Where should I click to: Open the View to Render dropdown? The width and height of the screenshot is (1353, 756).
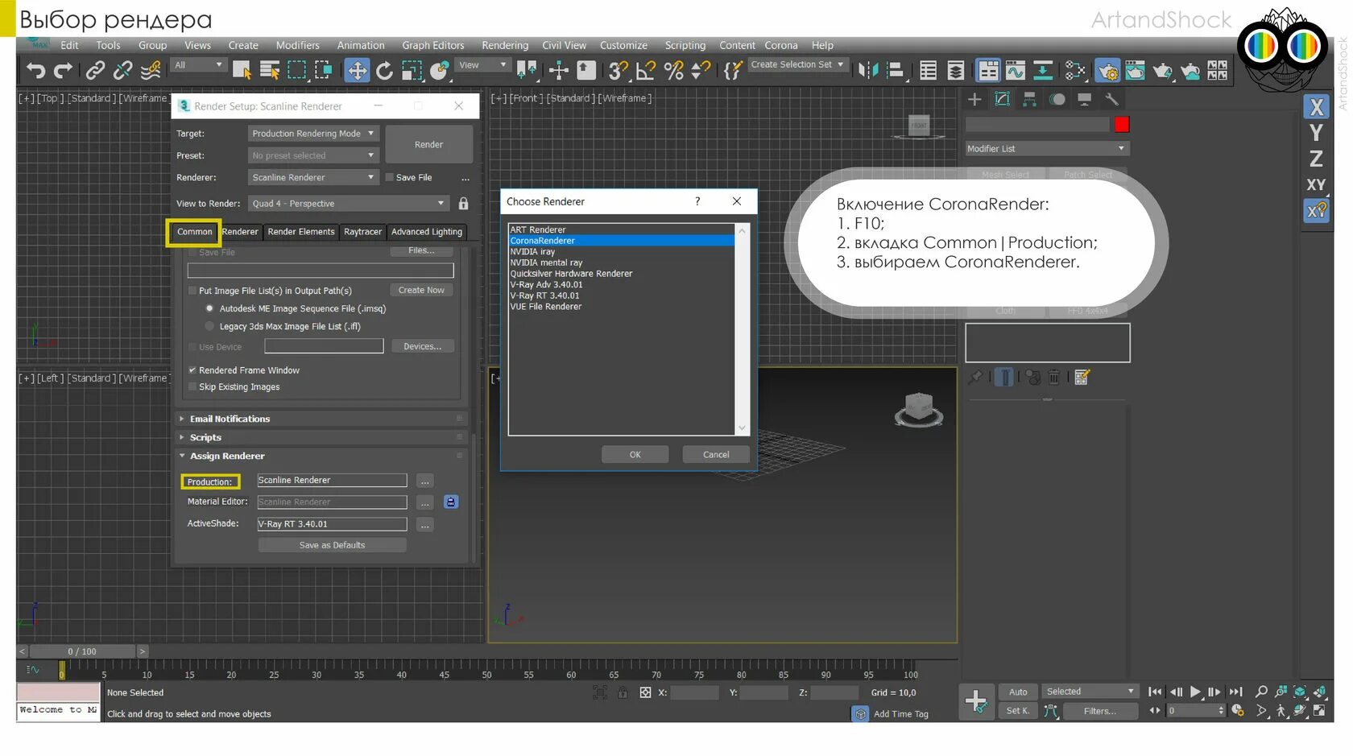click(348, 204)
